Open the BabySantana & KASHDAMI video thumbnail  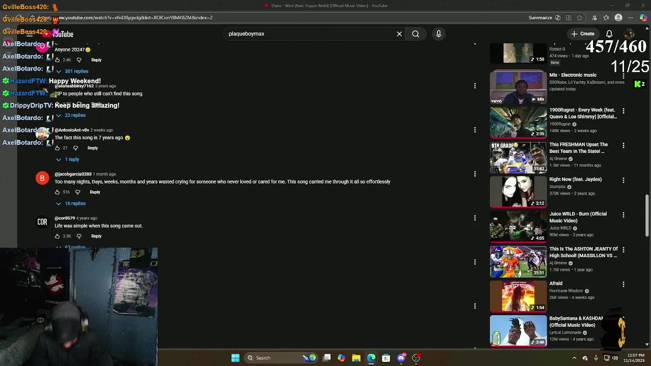pyautogui.click(x=518, y=330)
